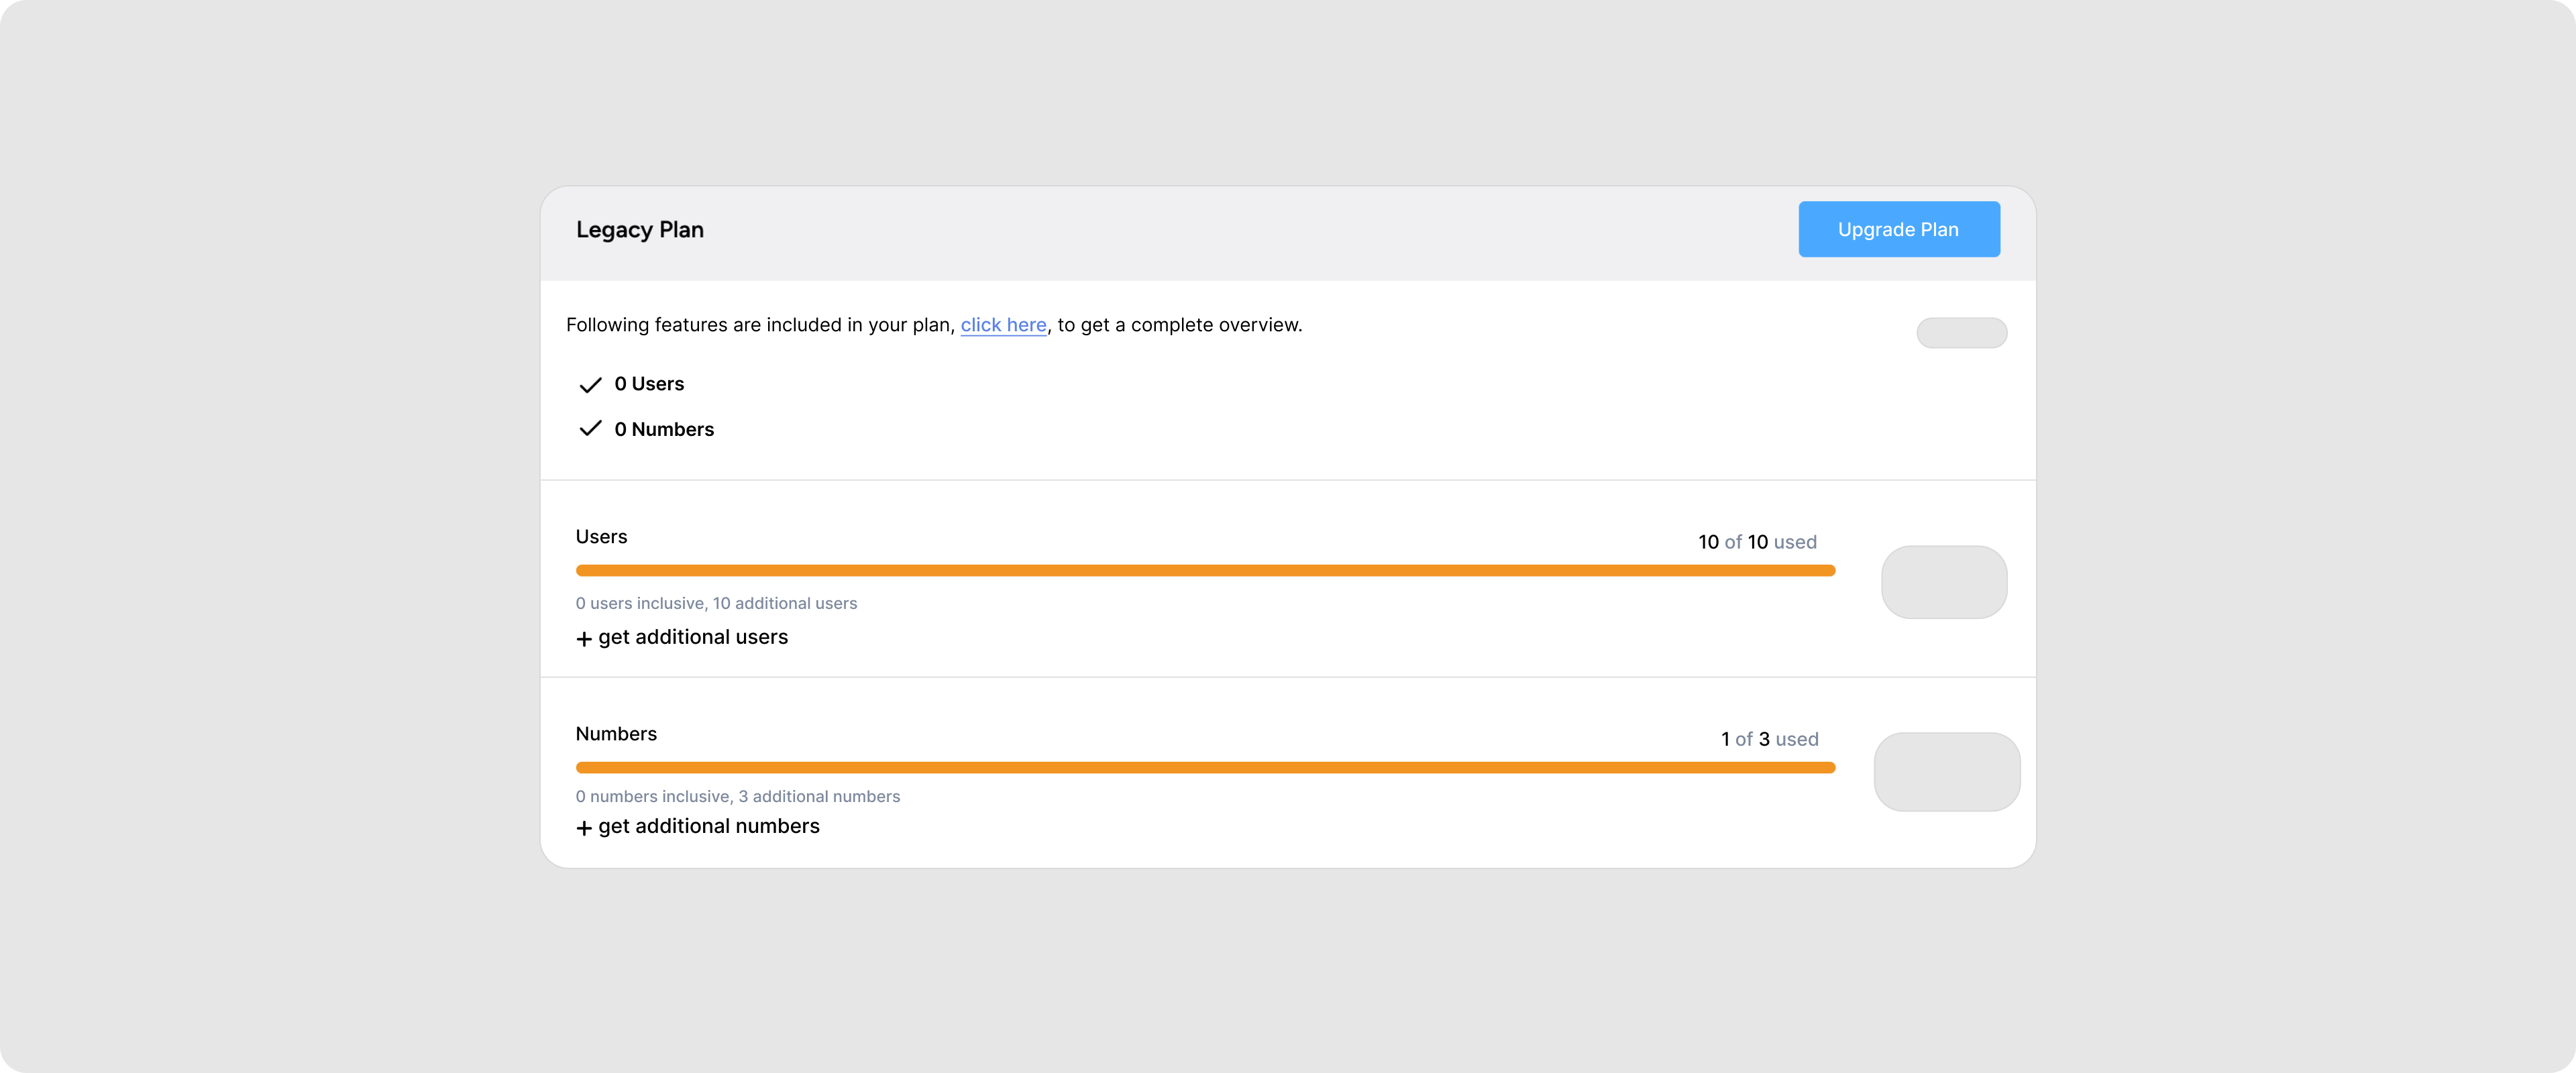The width and height of the screenshot is (2576, 1073).
Task: Click the Users usage progress bar
Action: pos(1205,570)
